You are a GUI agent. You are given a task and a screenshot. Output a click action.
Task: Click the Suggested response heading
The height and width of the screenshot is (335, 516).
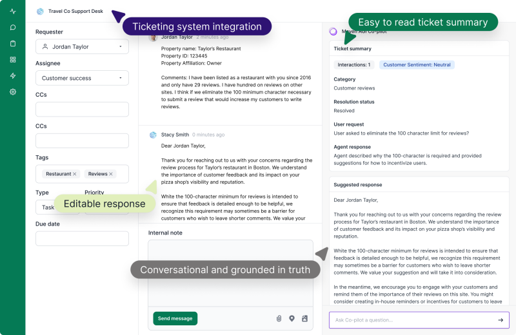(358, 185)
